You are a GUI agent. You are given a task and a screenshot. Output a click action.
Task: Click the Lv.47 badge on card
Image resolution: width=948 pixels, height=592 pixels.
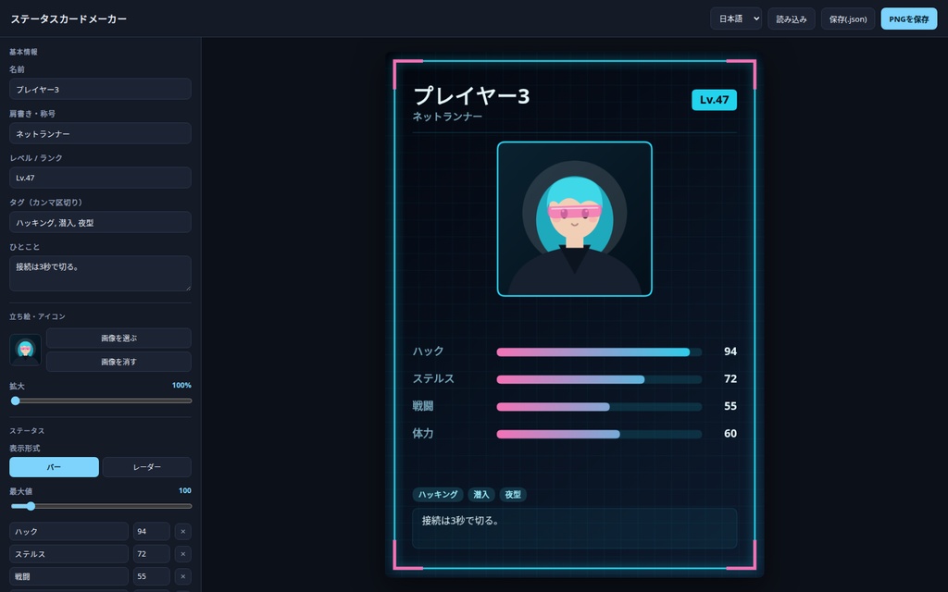pyautogui.click(x=714, y=100)
